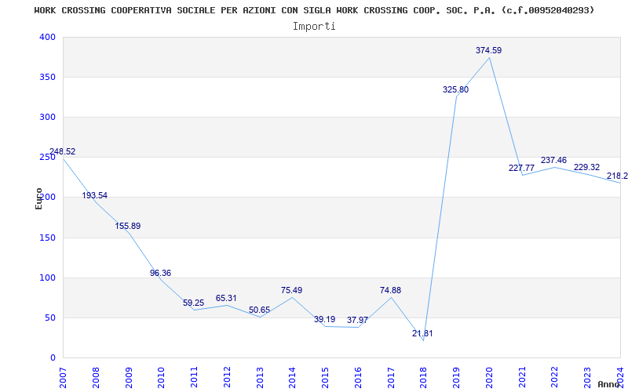
Task: Click the 74.88 data label
Action: point(390,290)
